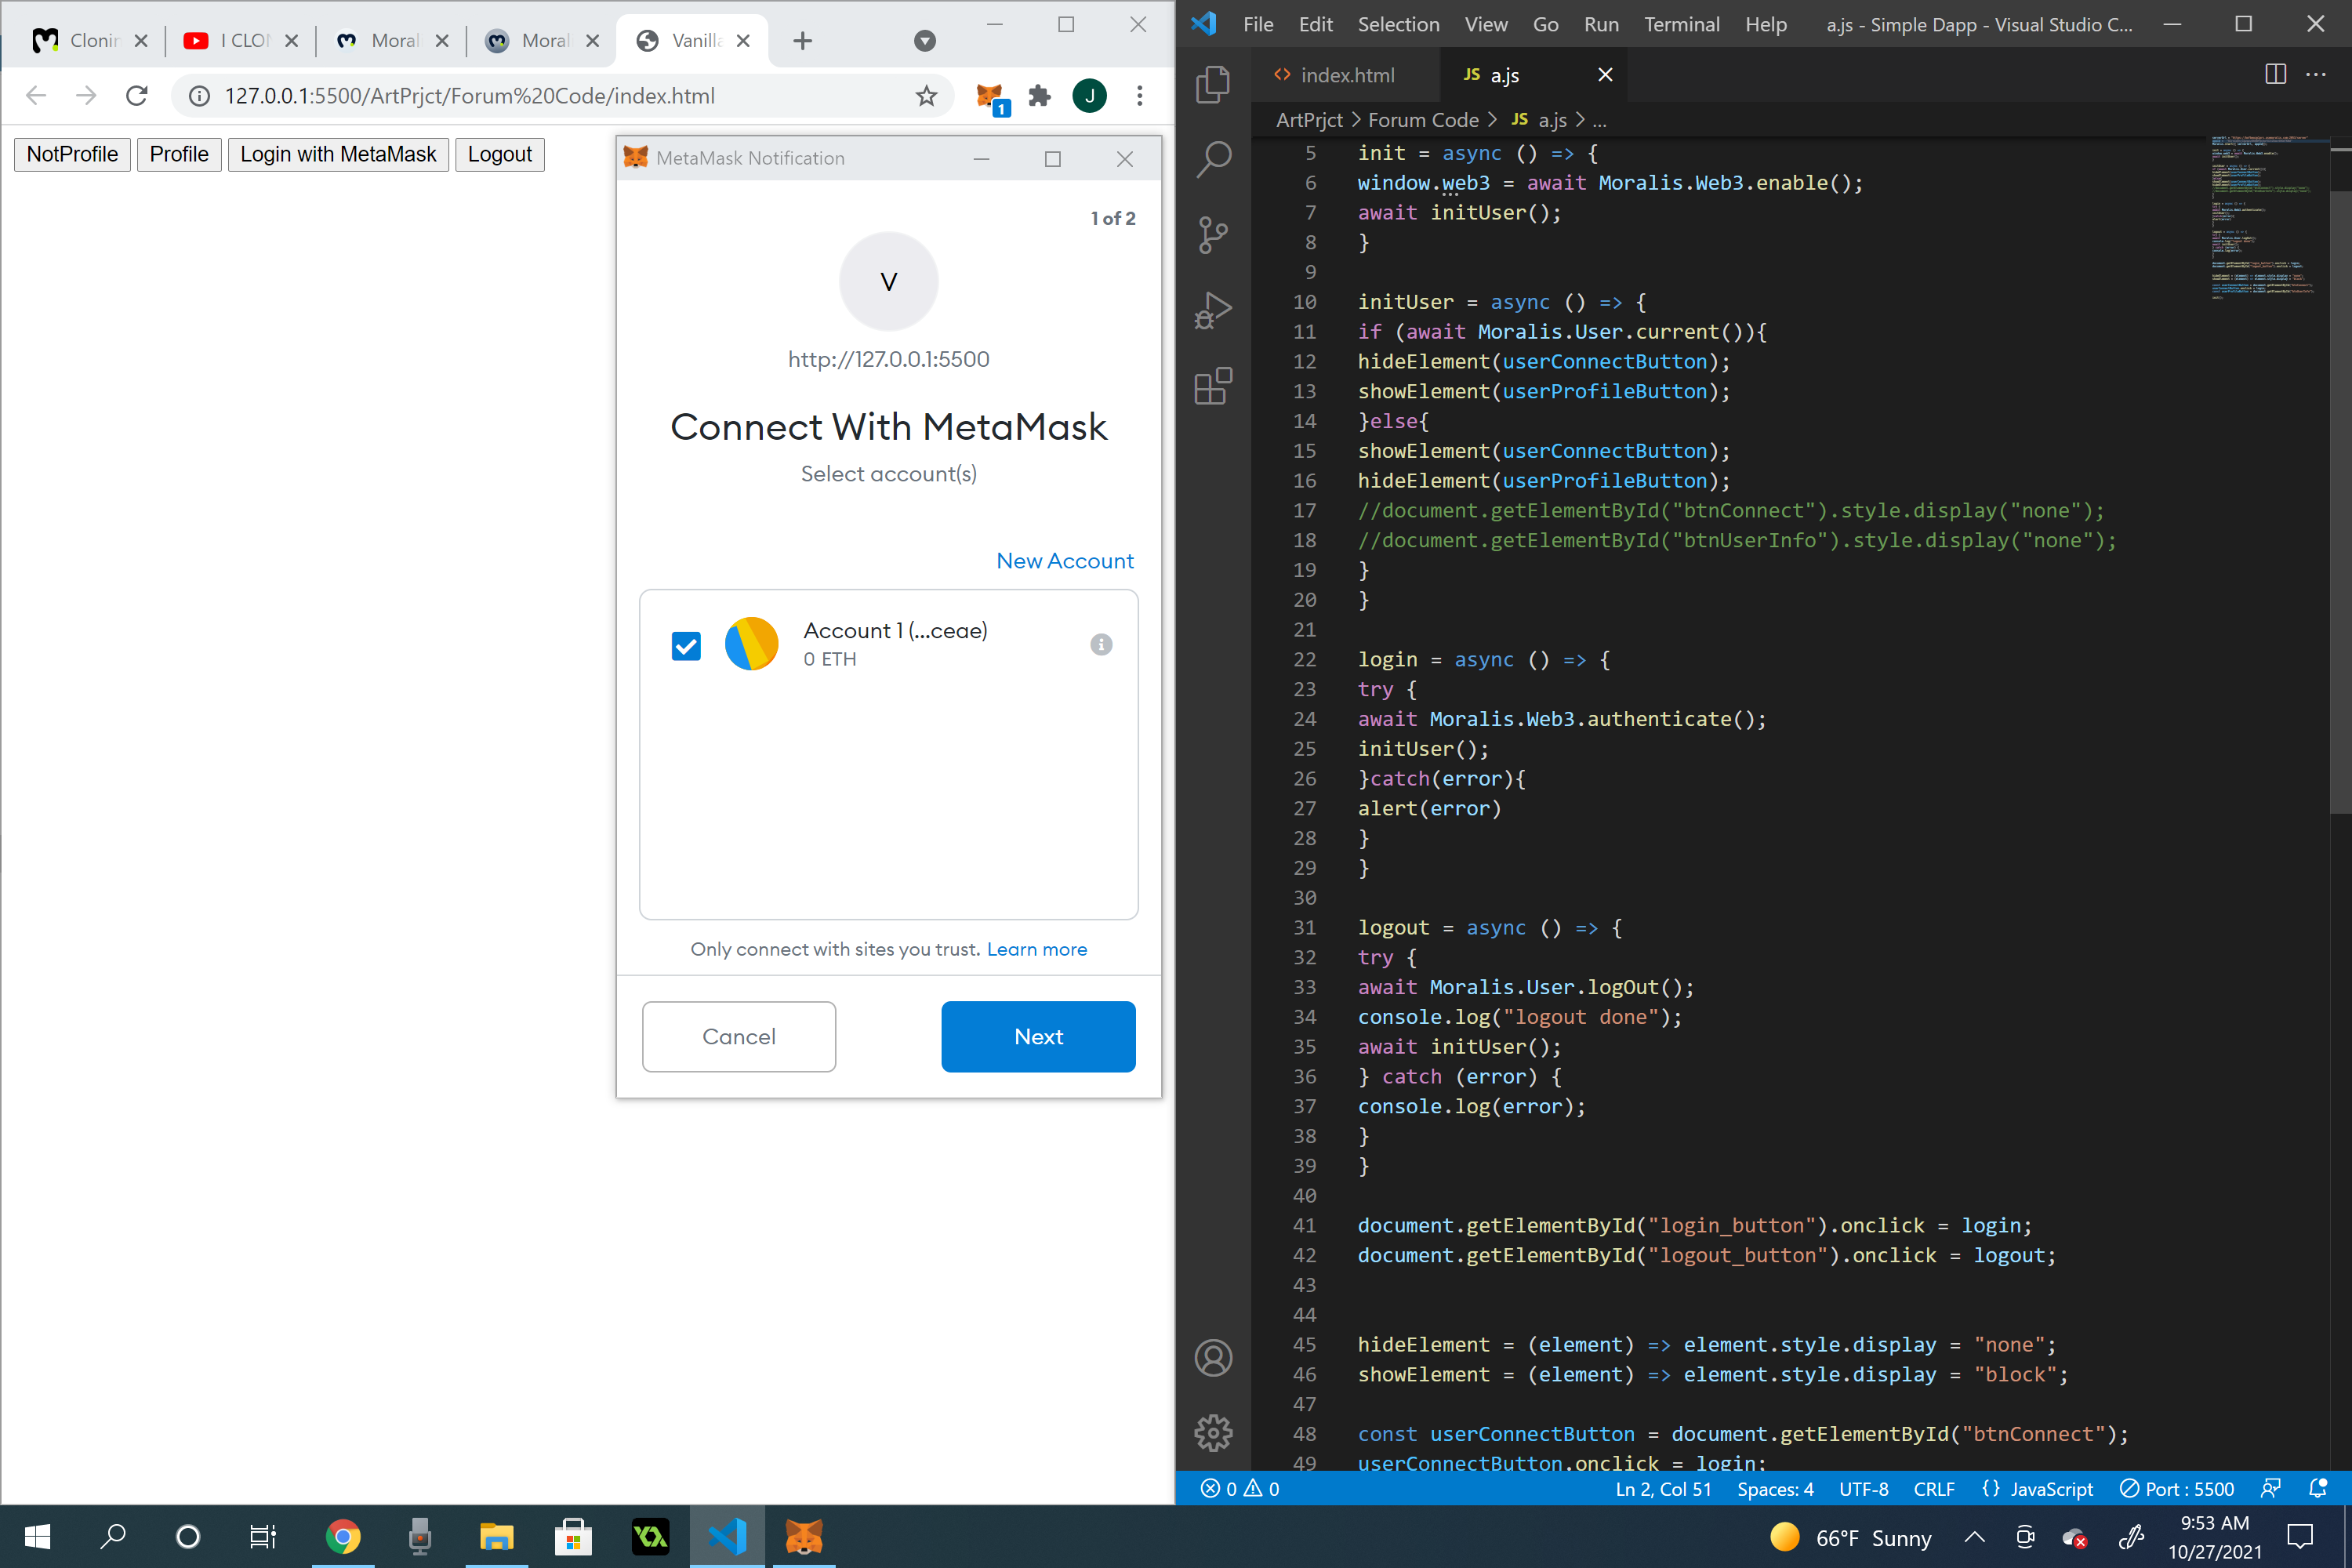The height and width of the screenshot is (1568, 2352).
Task: Open Chrome tab search dropdown arrow
Action: (x=925, y=41)
